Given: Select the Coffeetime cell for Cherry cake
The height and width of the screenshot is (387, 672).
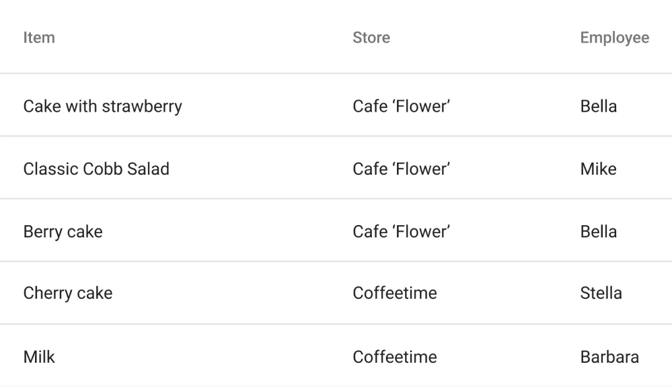Looking at the screenshot, I should [x=394, y=294].
